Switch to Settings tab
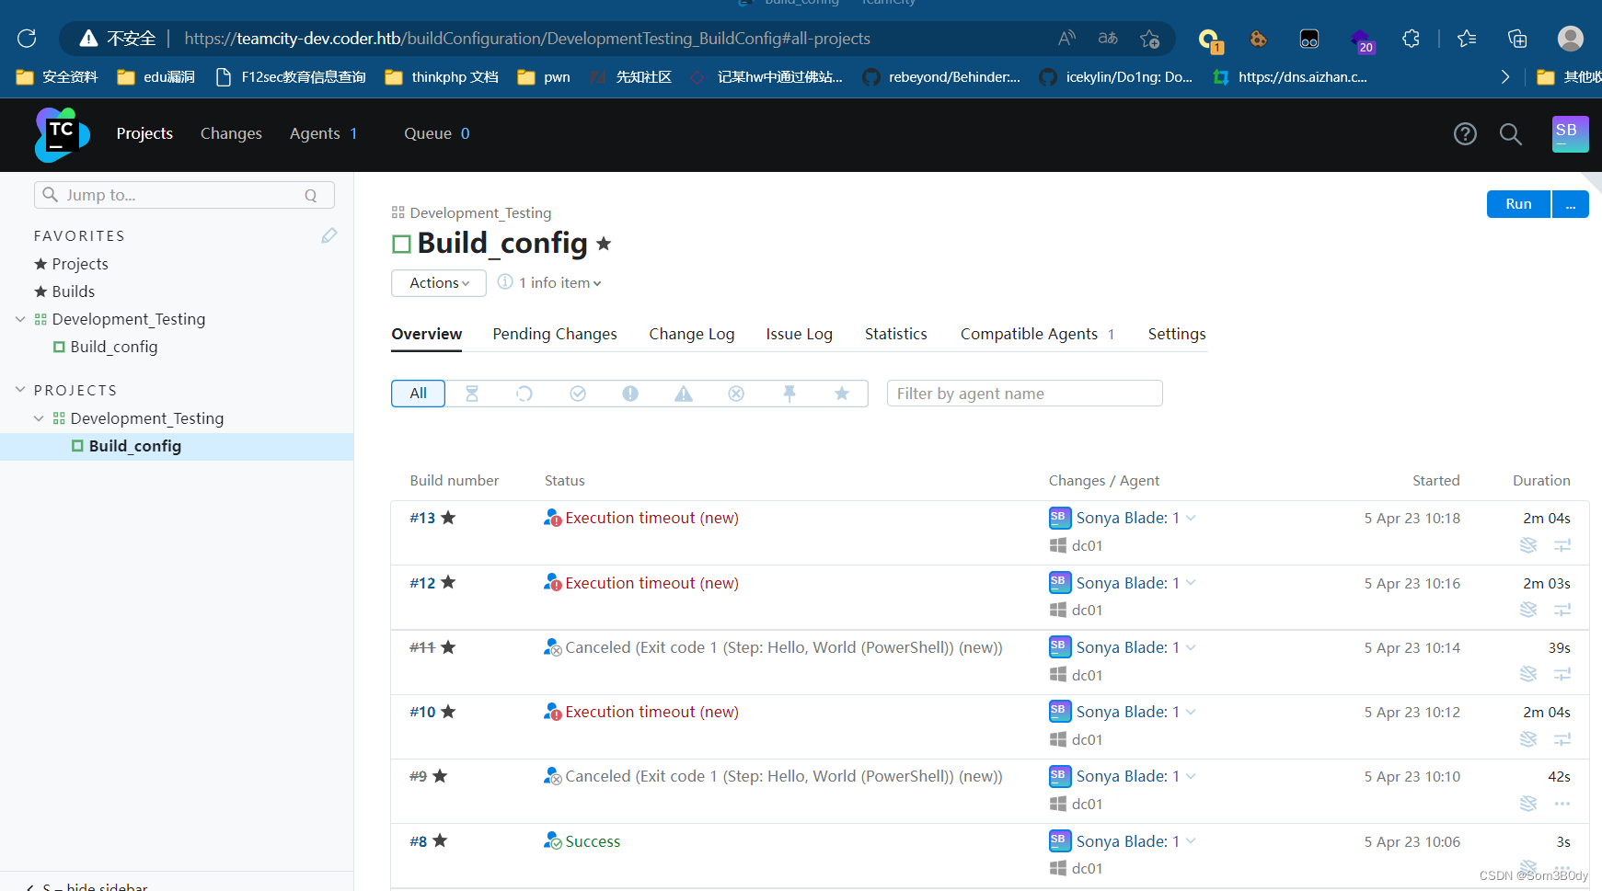This screenshot has height=891, width=1602. tap(1177, 334)
